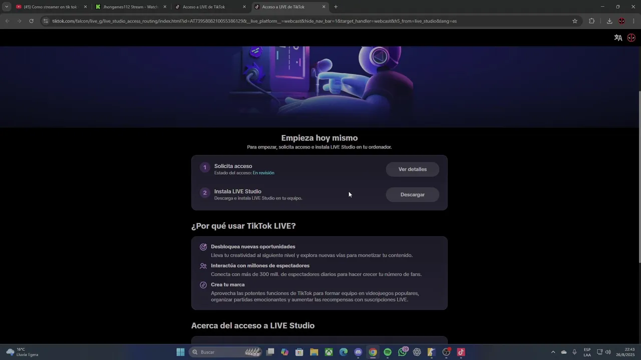
Task: Click the Windows taskbar Buscar search box
Action: (x=226, y=352)
